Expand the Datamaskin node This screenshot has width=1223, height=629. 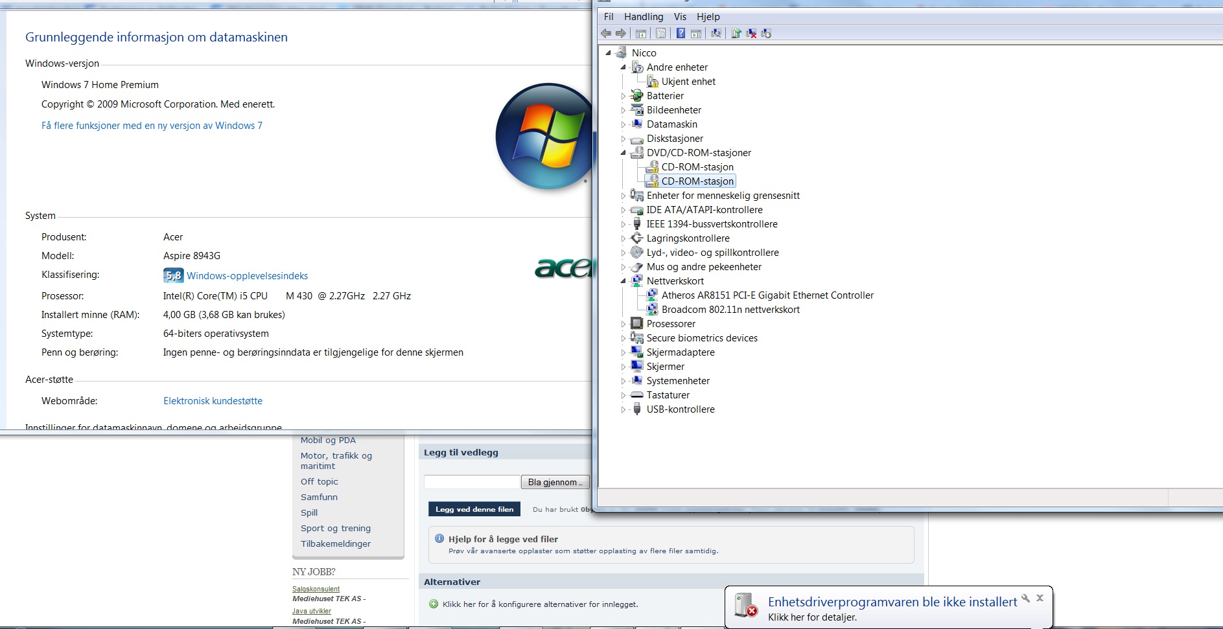pos(623,124)
